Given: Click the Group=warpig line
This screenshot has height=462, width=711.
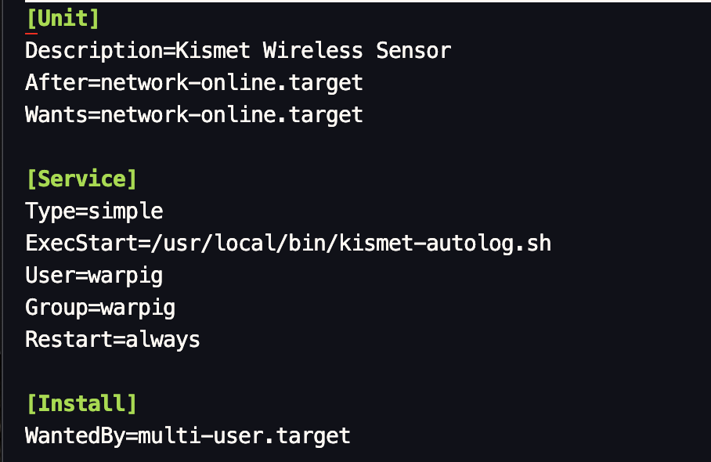Looking at the screenshot, I should click(100, 308).
